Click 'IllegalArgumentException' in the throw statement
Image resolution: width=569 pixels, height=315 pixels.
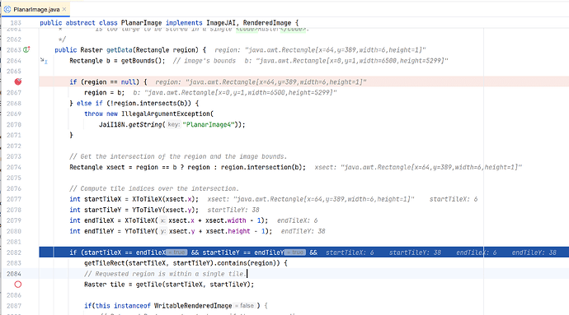pyautogui.click(x=166, y=113)
